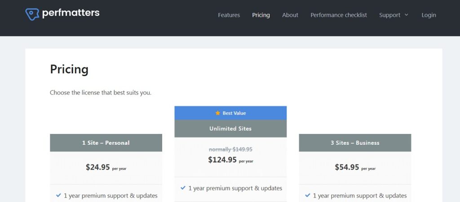Expand the Support dropdown chevron
This screenshot has height=202, width=460.
406,15
